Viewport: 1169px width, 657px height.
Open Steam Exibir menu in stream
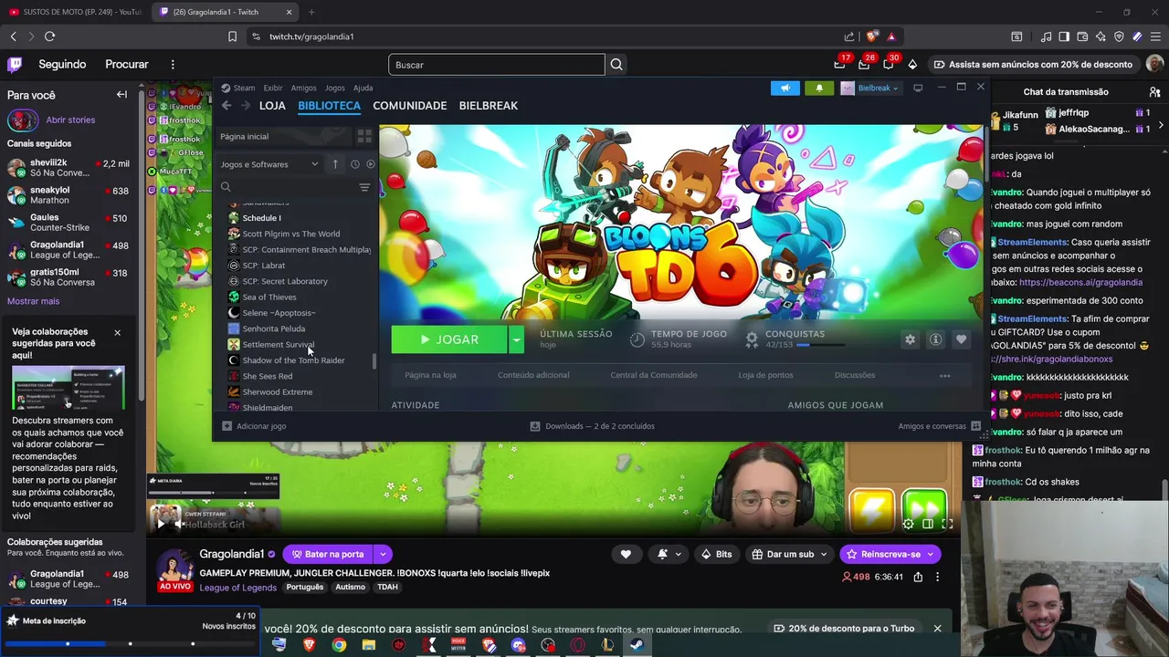(273, 89)
